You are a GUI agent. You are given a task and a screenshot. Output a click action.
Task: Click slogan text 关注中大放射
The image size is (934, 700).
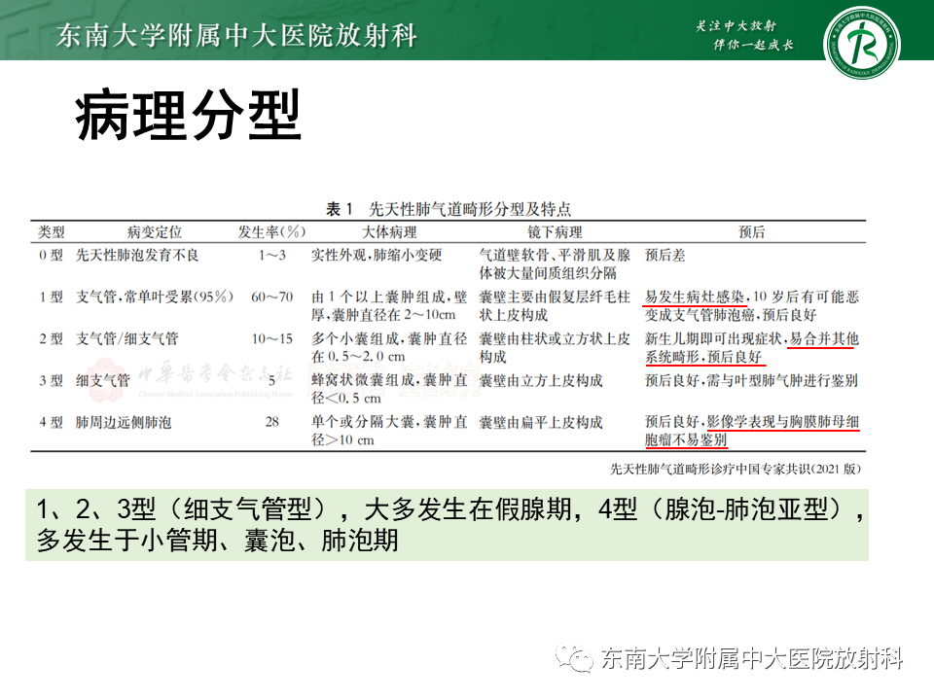pos(736,26)
